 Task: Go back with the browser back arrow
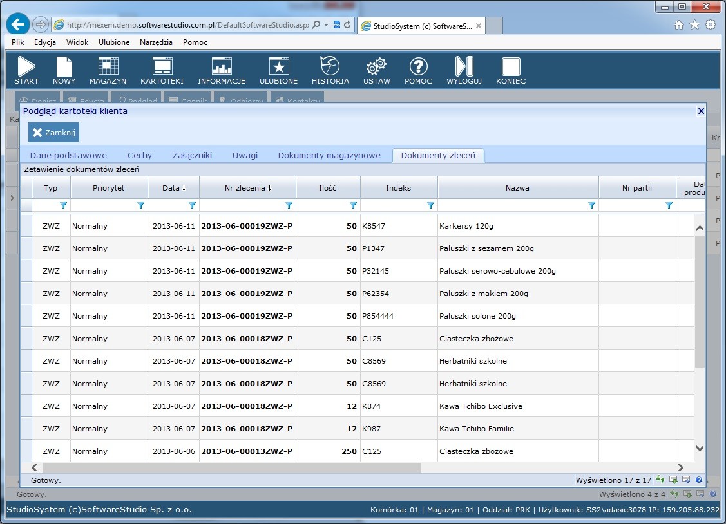[x=18, y=24]
